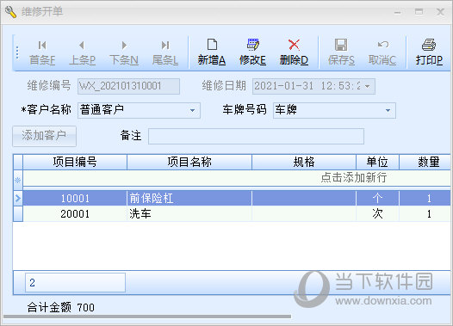This screenshot has height=326, width=453.
Task: Click unit cell 个 in selected row
Action: (377, 198)
